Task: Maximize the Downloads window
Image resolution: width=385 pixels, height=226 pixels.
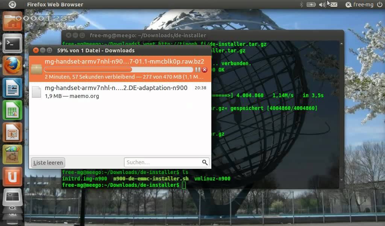Action: 49,50
